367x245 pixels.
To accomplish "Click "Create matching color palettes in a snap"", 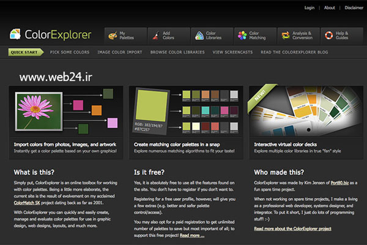I will click(x=177, y=145).
